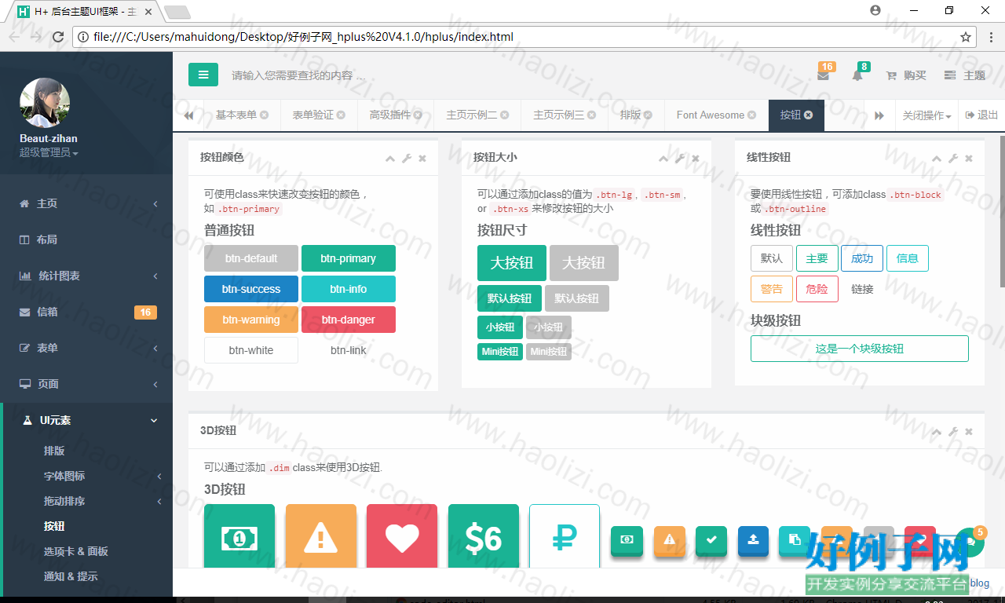
Task: Open the 关闭操作 tab dropdown
Action: click(x=926, y=115)
